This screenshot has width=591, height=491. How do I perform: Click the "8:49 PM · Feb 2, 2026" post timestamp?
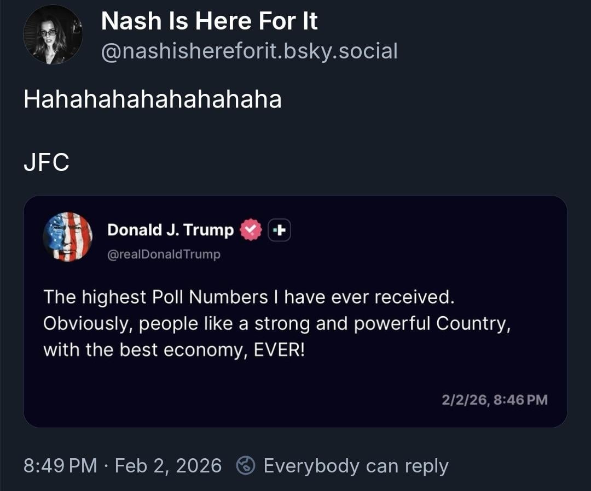coord(123,466)
